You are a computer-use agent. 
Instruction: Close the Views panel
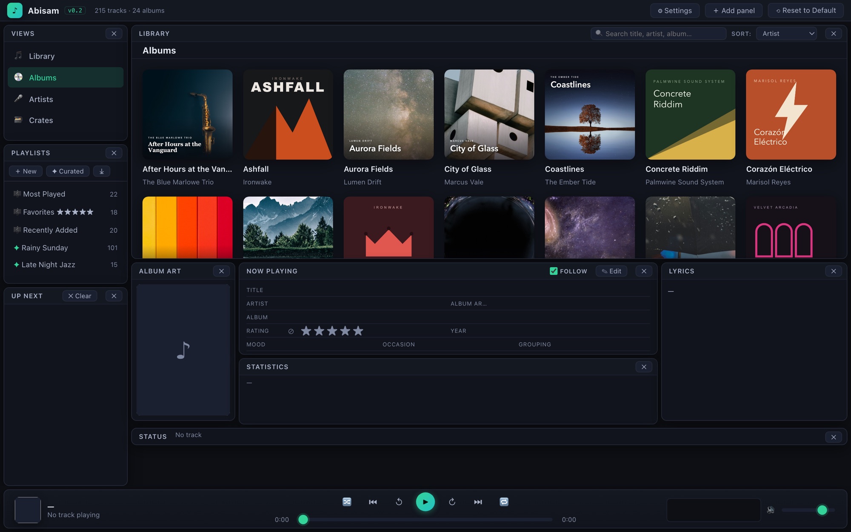pyautogui.click(x=114, y=34)
